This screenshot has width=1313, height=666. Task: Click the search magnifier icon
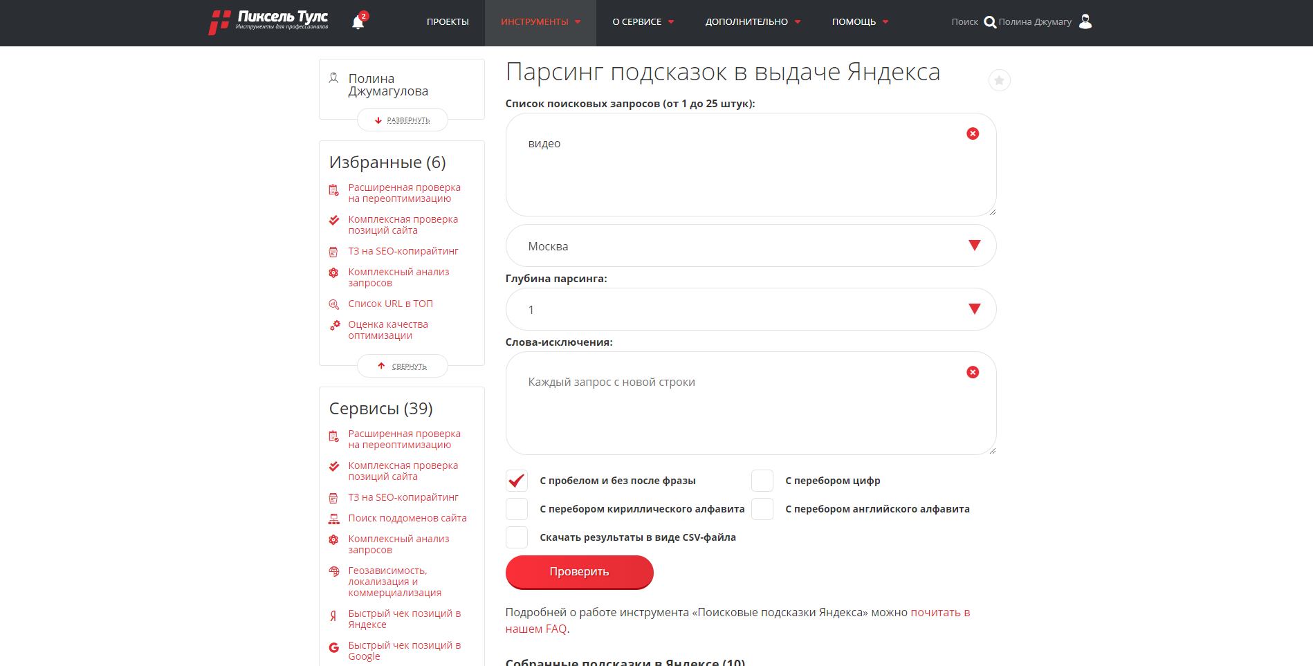pos(990,22)
